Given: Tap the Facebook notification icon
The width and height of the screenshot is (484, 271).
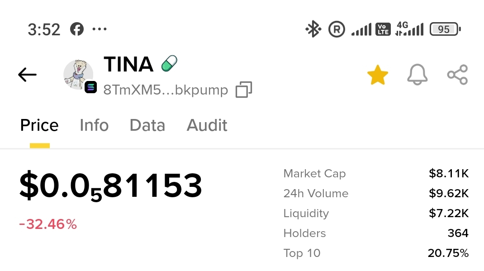Looking at the screenshot, I should [x=77, y=29].
